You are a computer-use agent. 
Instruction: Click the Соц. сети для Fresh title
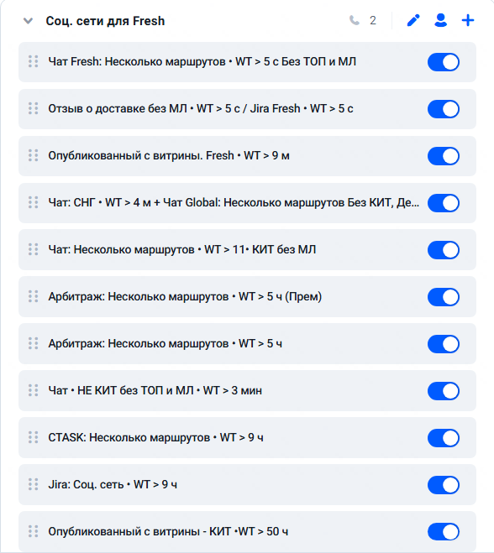(105, 21)
